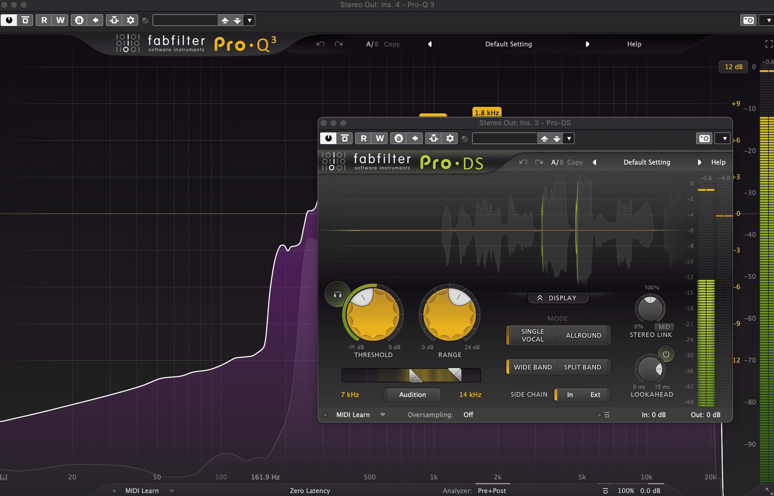Open Pro-Q 3 Analyzer Pre+Post settings
The image size is (774, 496).
(x=492, y=490)
